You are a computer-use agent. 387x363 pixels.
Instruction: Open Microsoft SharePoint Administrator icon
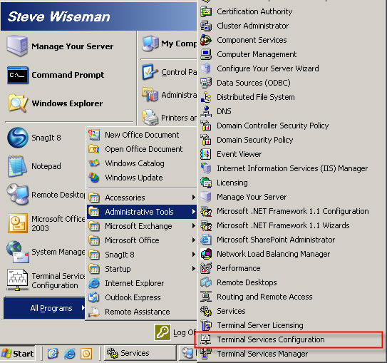tap(206, 240)
